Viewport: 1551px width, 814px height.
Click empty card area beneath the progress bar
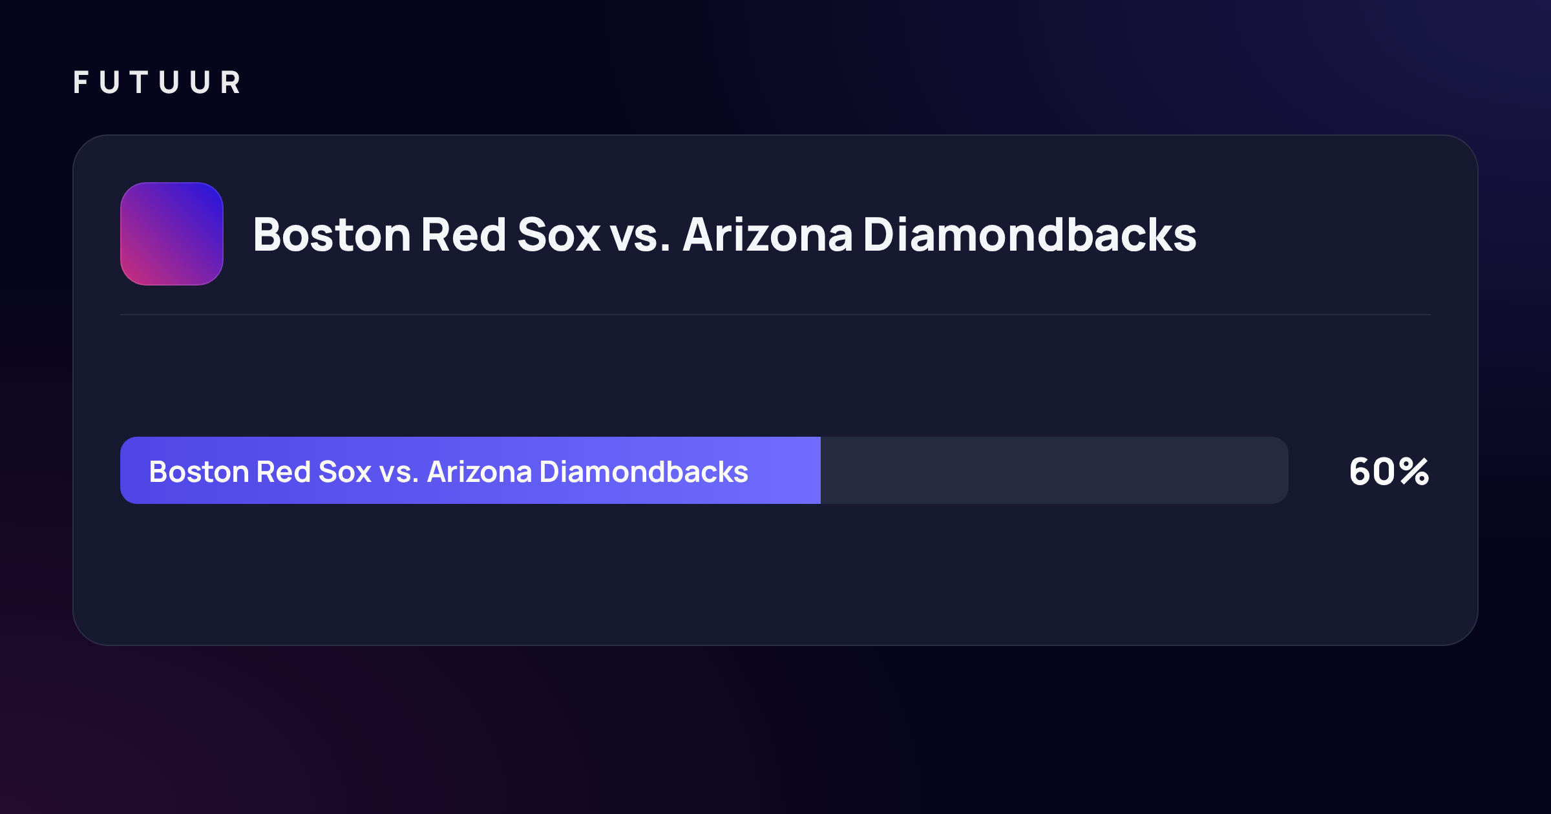point(775,575)
